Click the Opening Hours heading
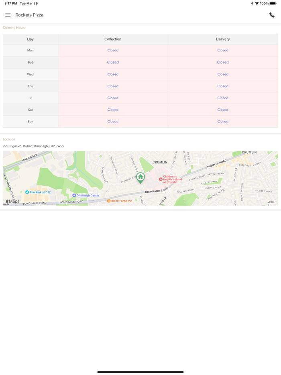 click(14, 28)
